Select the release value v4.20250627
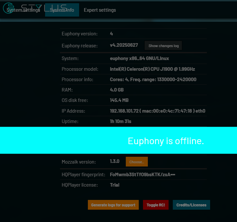This screenshot has width=237, height=222. (124, 45)
